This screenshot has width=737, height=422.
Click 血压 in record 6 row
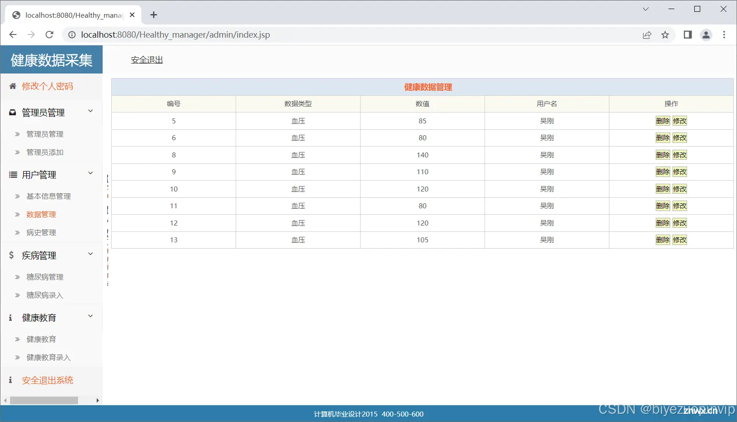coord(298,137)
